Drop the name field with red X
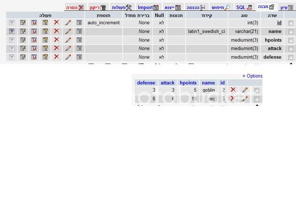Screen dimensions: 296x212 (56, 31)
